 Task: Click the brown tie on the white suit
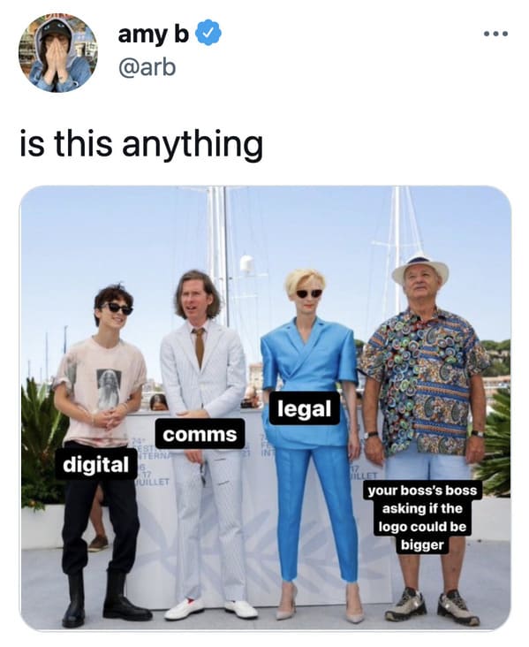[199, 346]
